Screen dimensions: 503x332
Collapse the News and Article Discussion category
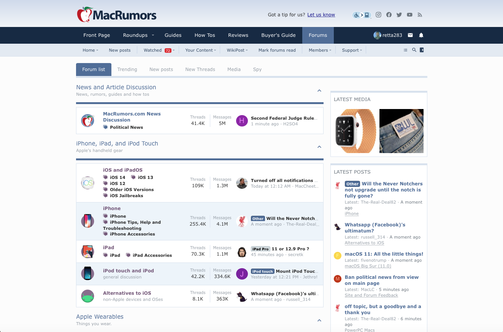click(319, 90)
